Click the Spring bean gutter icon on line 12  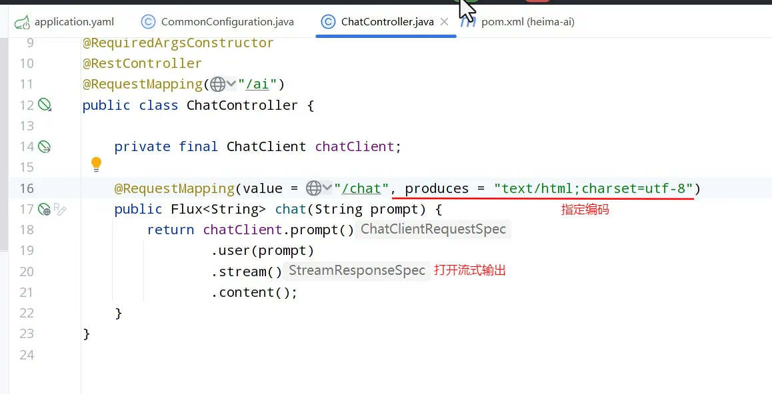click(x=45, y=104)
